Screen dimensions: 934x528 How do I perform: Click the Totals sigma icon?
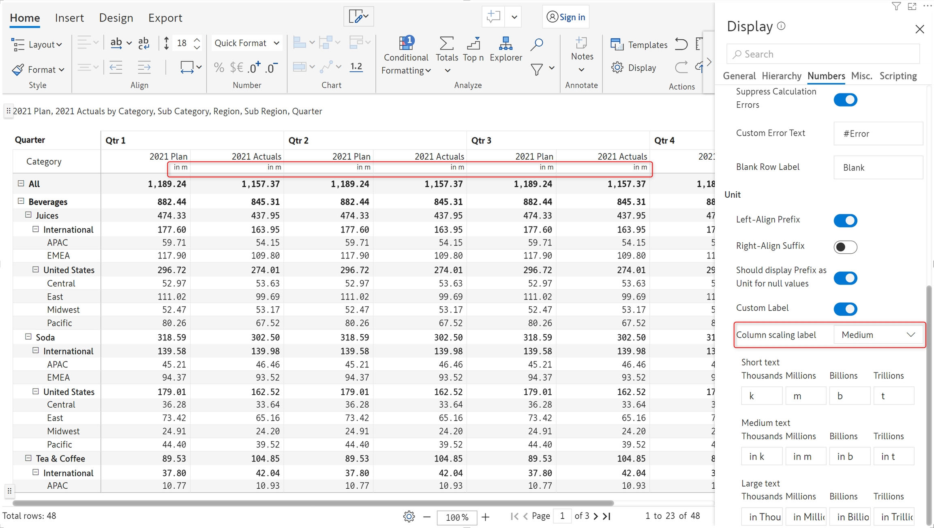coord(446,43)
